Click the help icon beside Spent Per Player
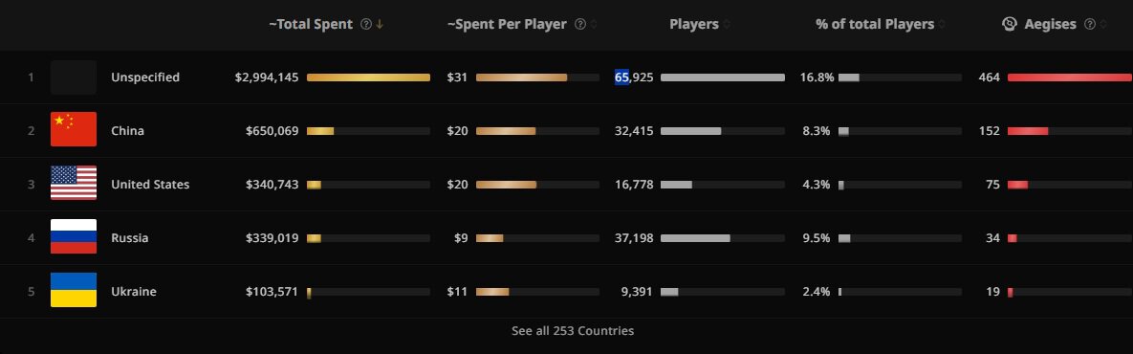This screenshot has height=354, width=1133. (579, 25)
